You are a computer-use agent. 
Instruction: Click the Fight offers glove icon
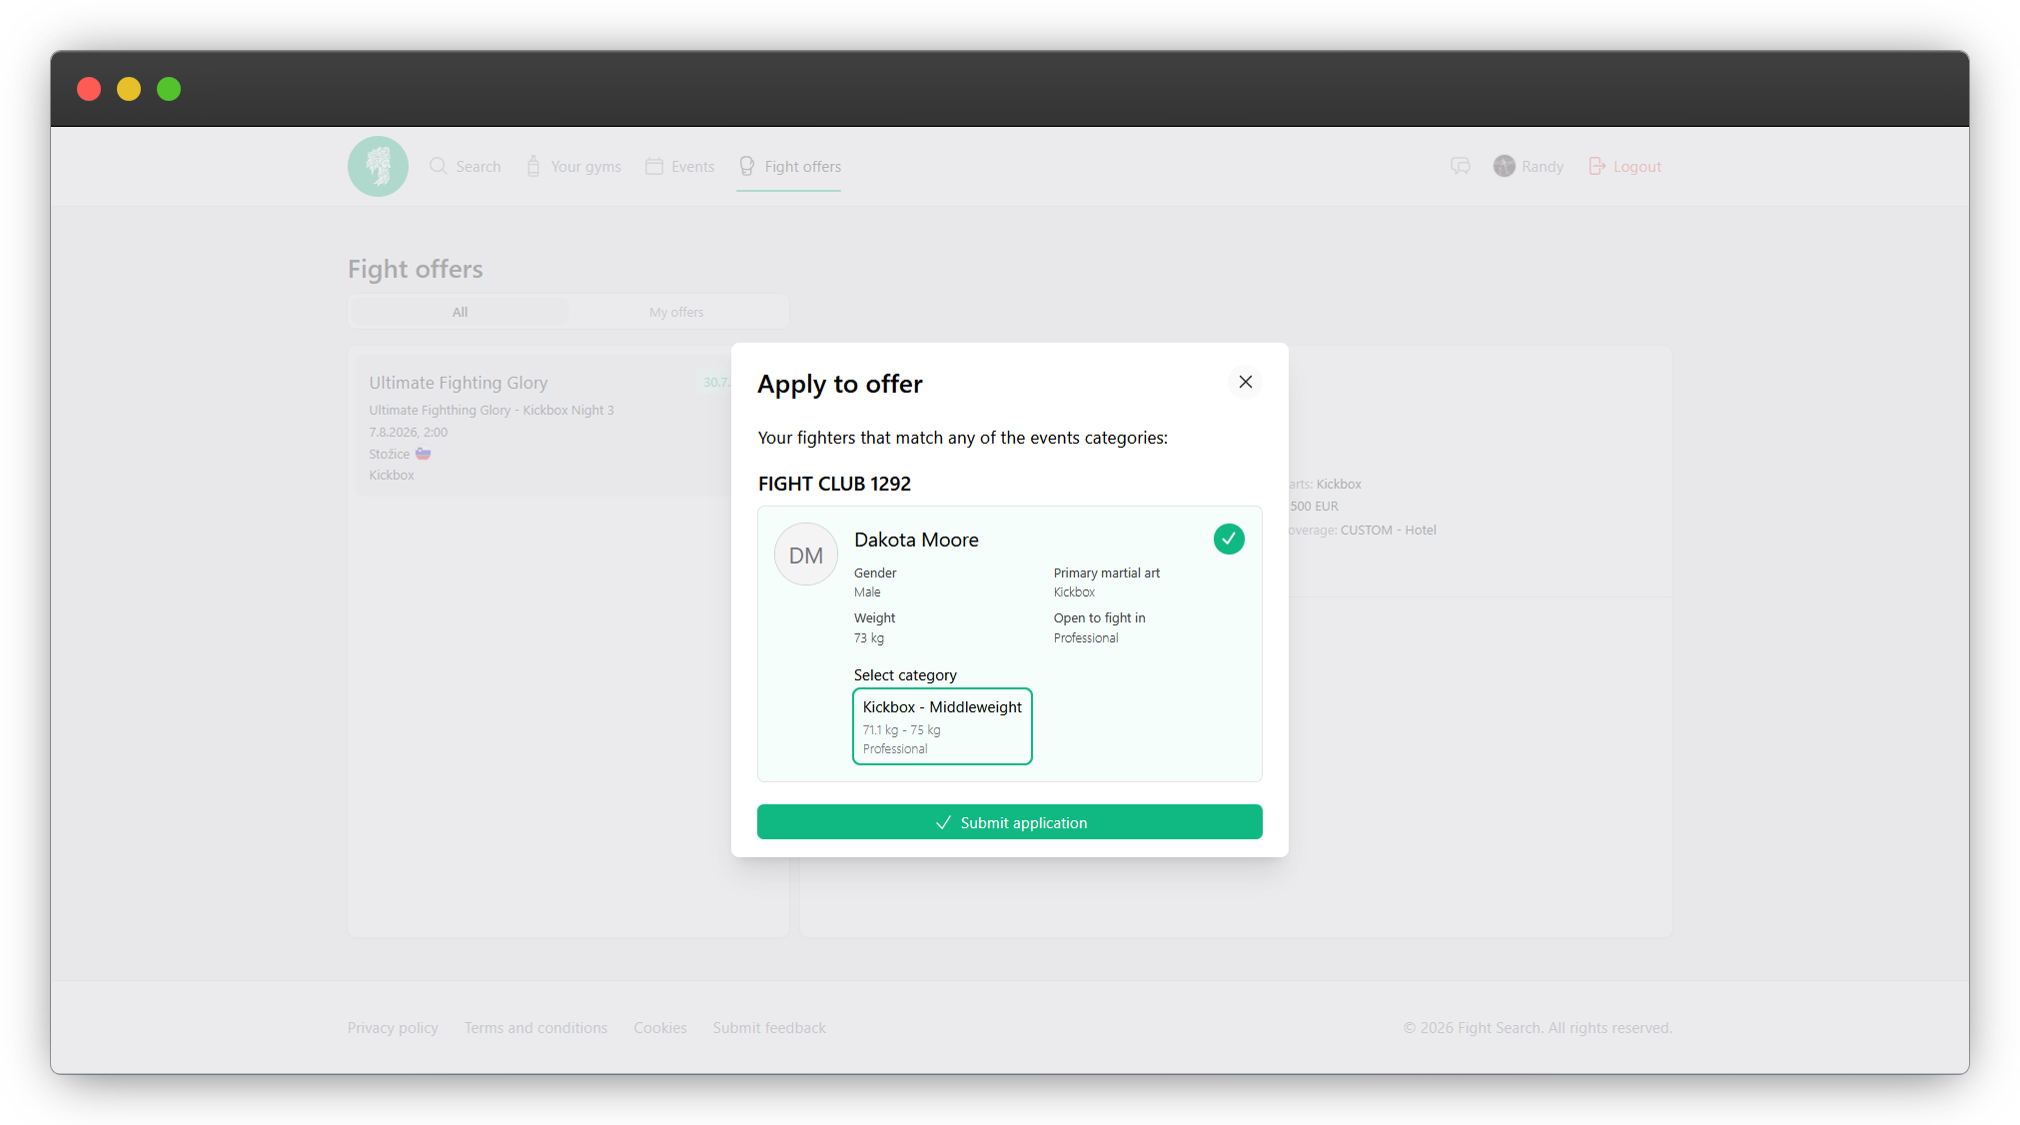747,166
